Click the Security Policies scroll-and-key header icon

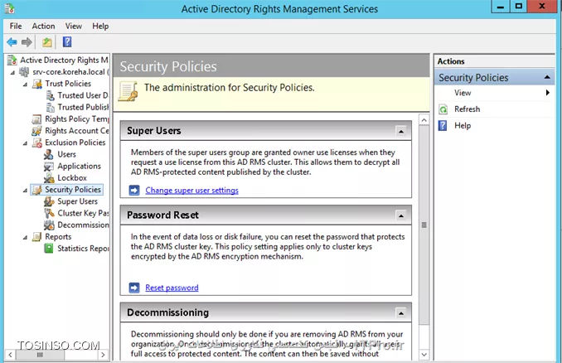tap(128, 92)
